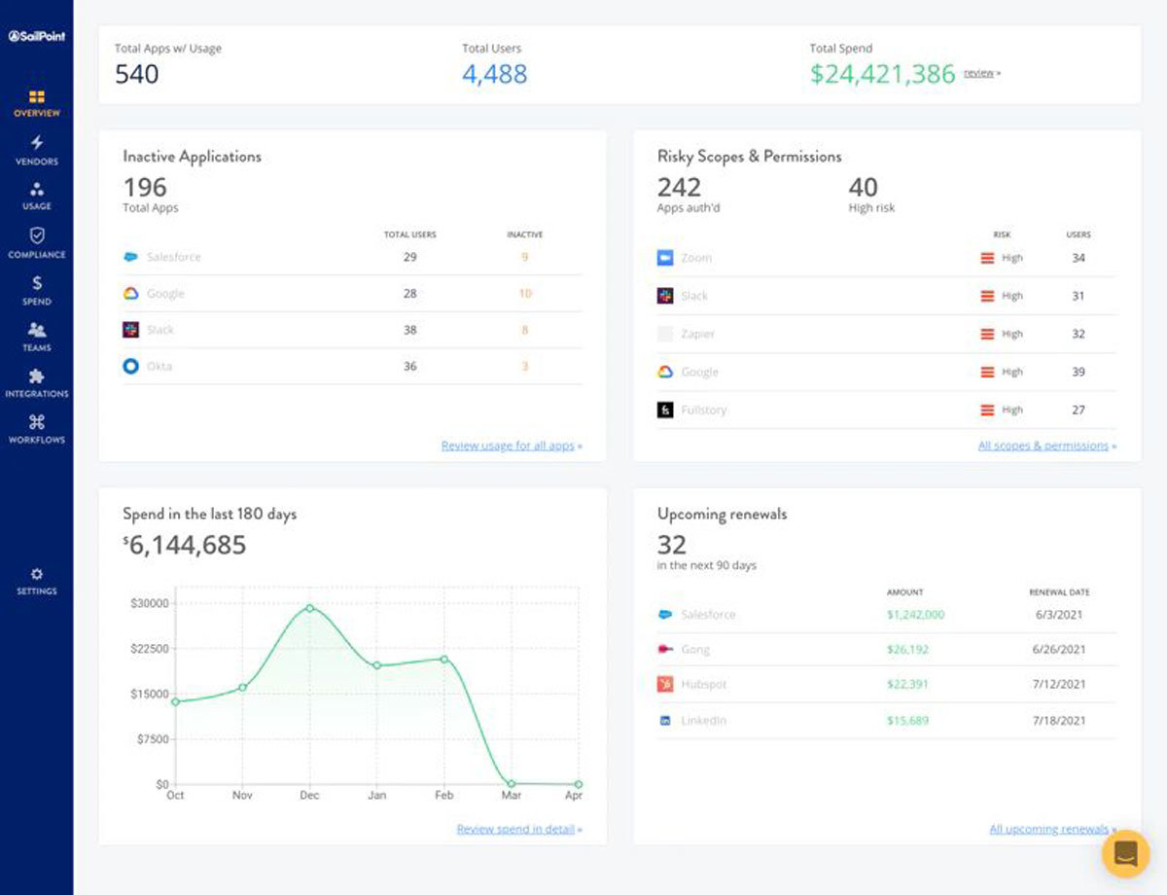Open All scopes & permissions link
This screenshot has width=1167, height=895.
click(x=1043, y=446)
